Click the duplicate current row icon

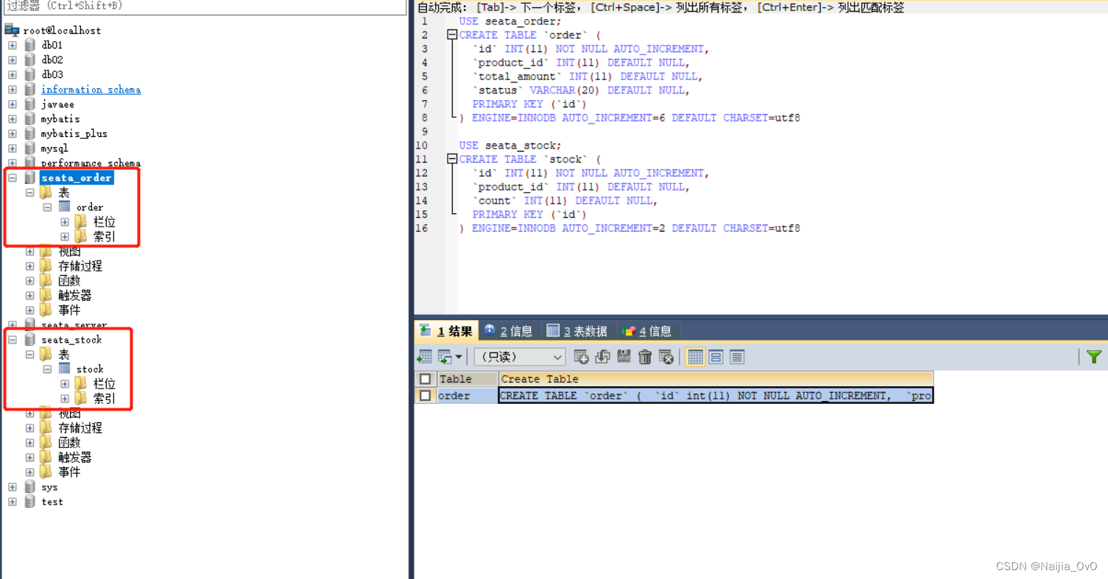602,357
